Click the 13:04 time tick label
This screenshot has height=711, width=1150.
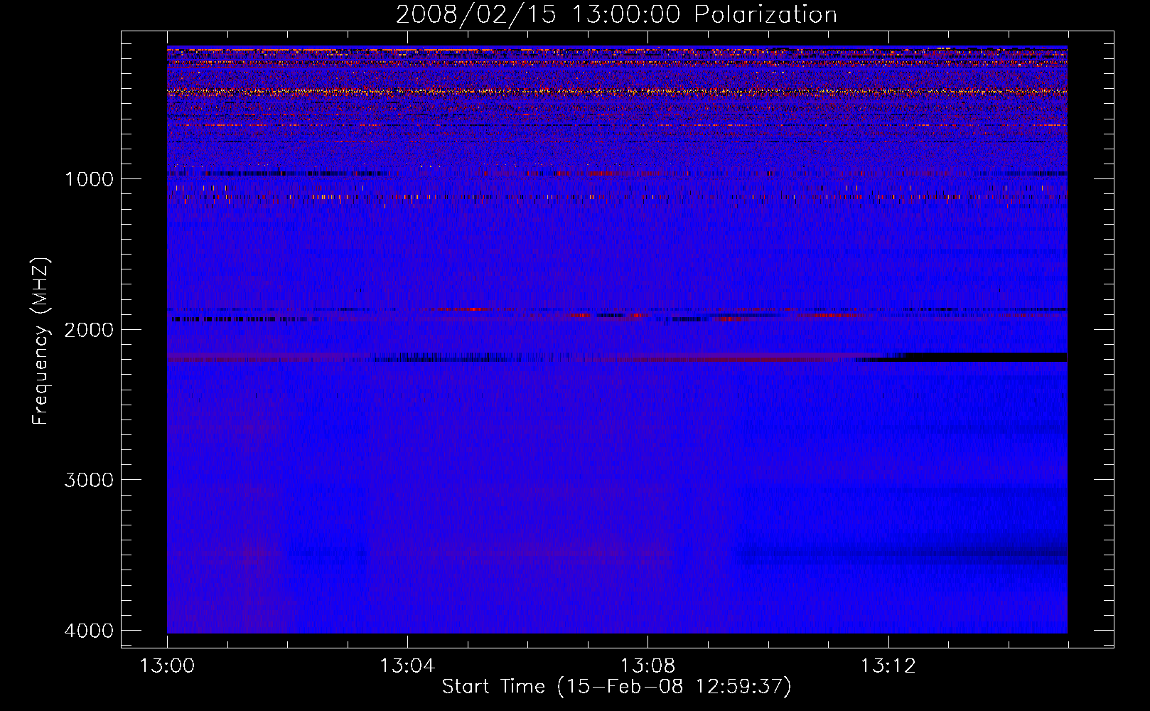407,666
